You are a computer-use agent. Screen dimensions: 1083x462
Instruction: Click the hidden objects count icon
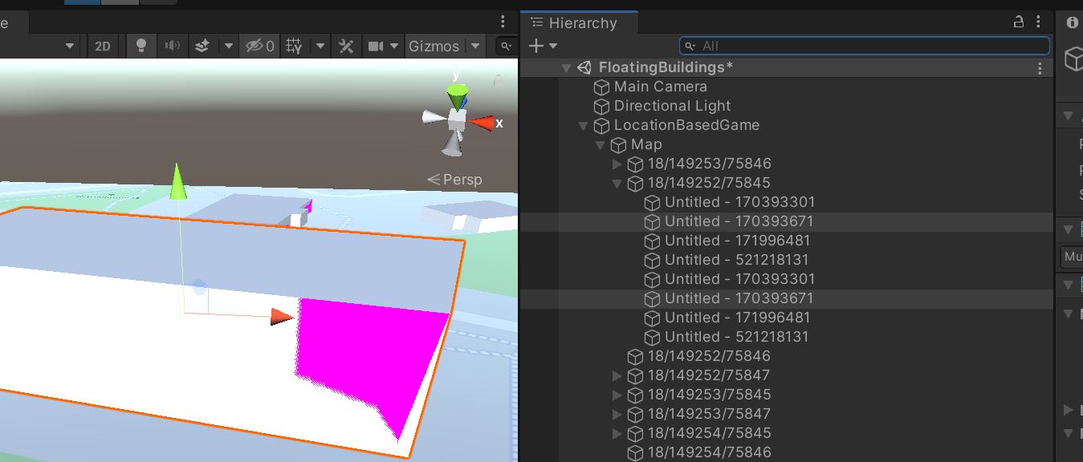(254, 46)
